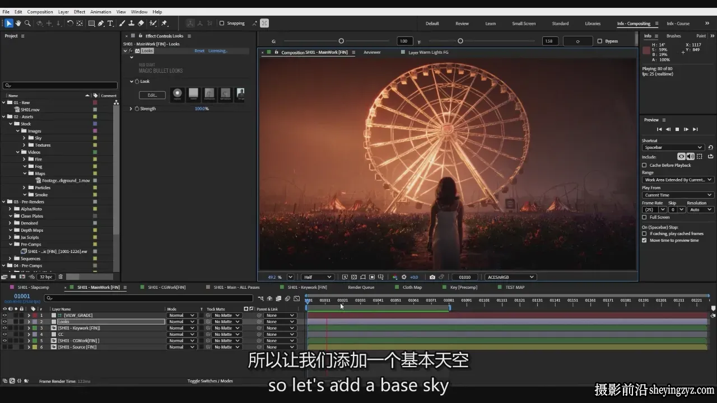This screenshot has height=403, width=717.
Task: Click the Reset Exposure icon
Action: tap(404, 277)
